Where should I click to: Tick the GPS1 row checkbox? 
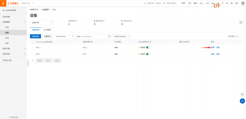(33, 54)
